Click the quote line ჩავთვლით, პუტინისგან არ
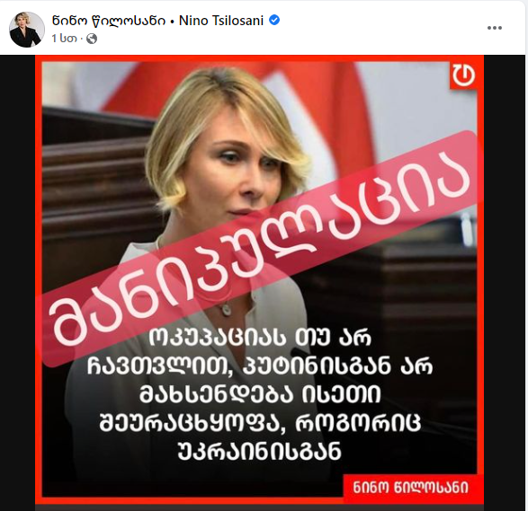This screenshot has width=528, height=511. 260,366
